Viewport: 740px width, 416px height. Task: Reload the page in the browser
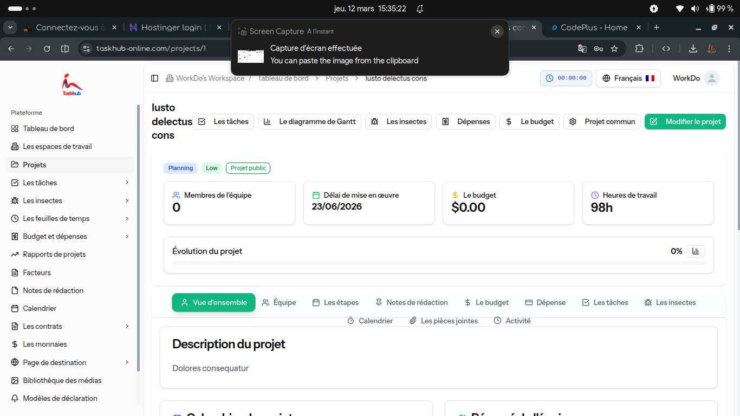pos(47,49)
